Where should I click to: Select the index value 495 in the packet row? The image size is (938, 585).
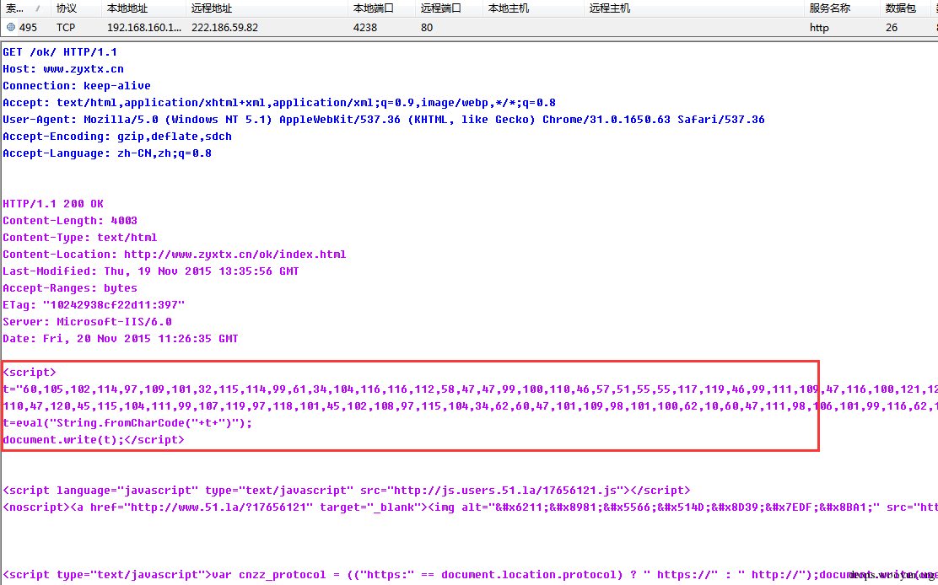click(x=28, y=28)
